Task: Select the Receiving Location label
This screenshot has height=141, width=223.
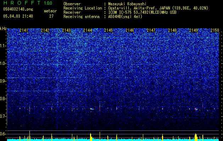Action: click(83, 8)
